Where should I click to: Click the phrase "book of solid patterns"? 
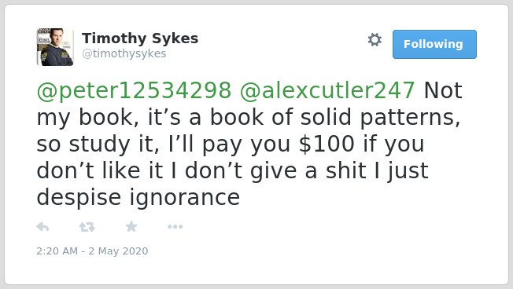click(x=334, y=118)
